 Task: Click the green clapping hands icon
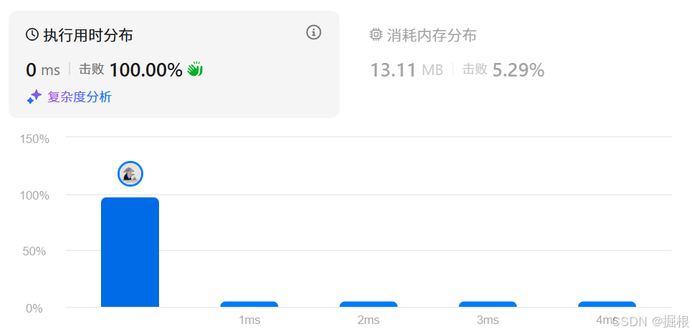tap(195, 69)
